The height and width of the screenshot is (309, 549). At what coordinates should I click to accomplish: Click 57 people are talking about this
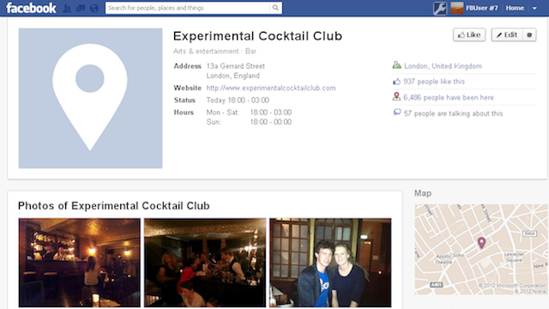coord(454,113)
